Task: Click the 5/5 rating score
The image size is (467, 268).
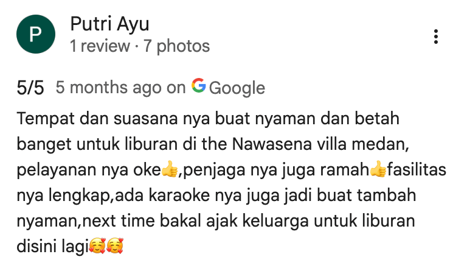Action: pos(30,88)
